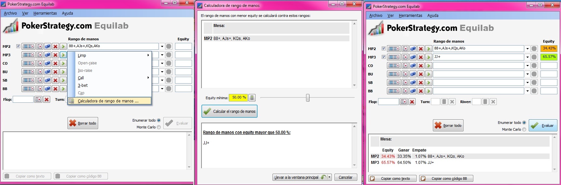Image resolution: width=561 pixels, height=185 pixels.
Task: Click Llevar a la ventana principal button
Action: click(300, 177)
